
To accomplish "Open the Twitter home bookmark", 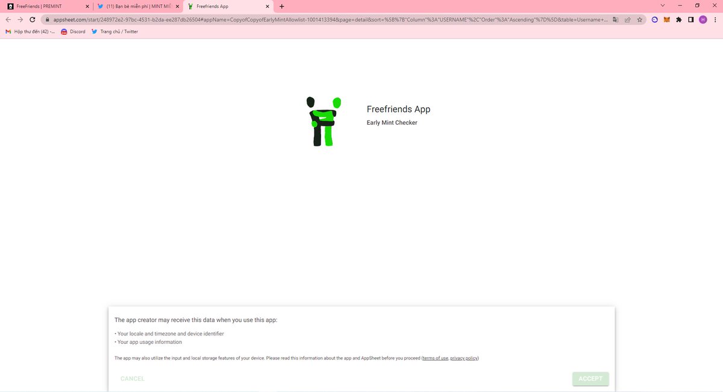I will [114, 31].
